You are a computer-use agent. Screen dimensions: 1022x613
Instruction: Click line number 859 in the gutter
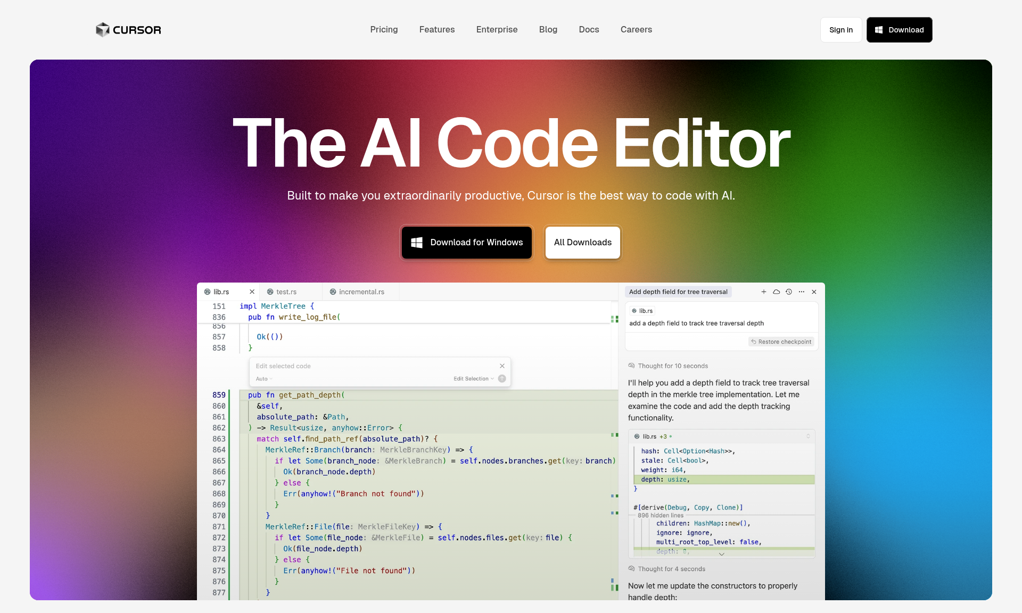219,395
